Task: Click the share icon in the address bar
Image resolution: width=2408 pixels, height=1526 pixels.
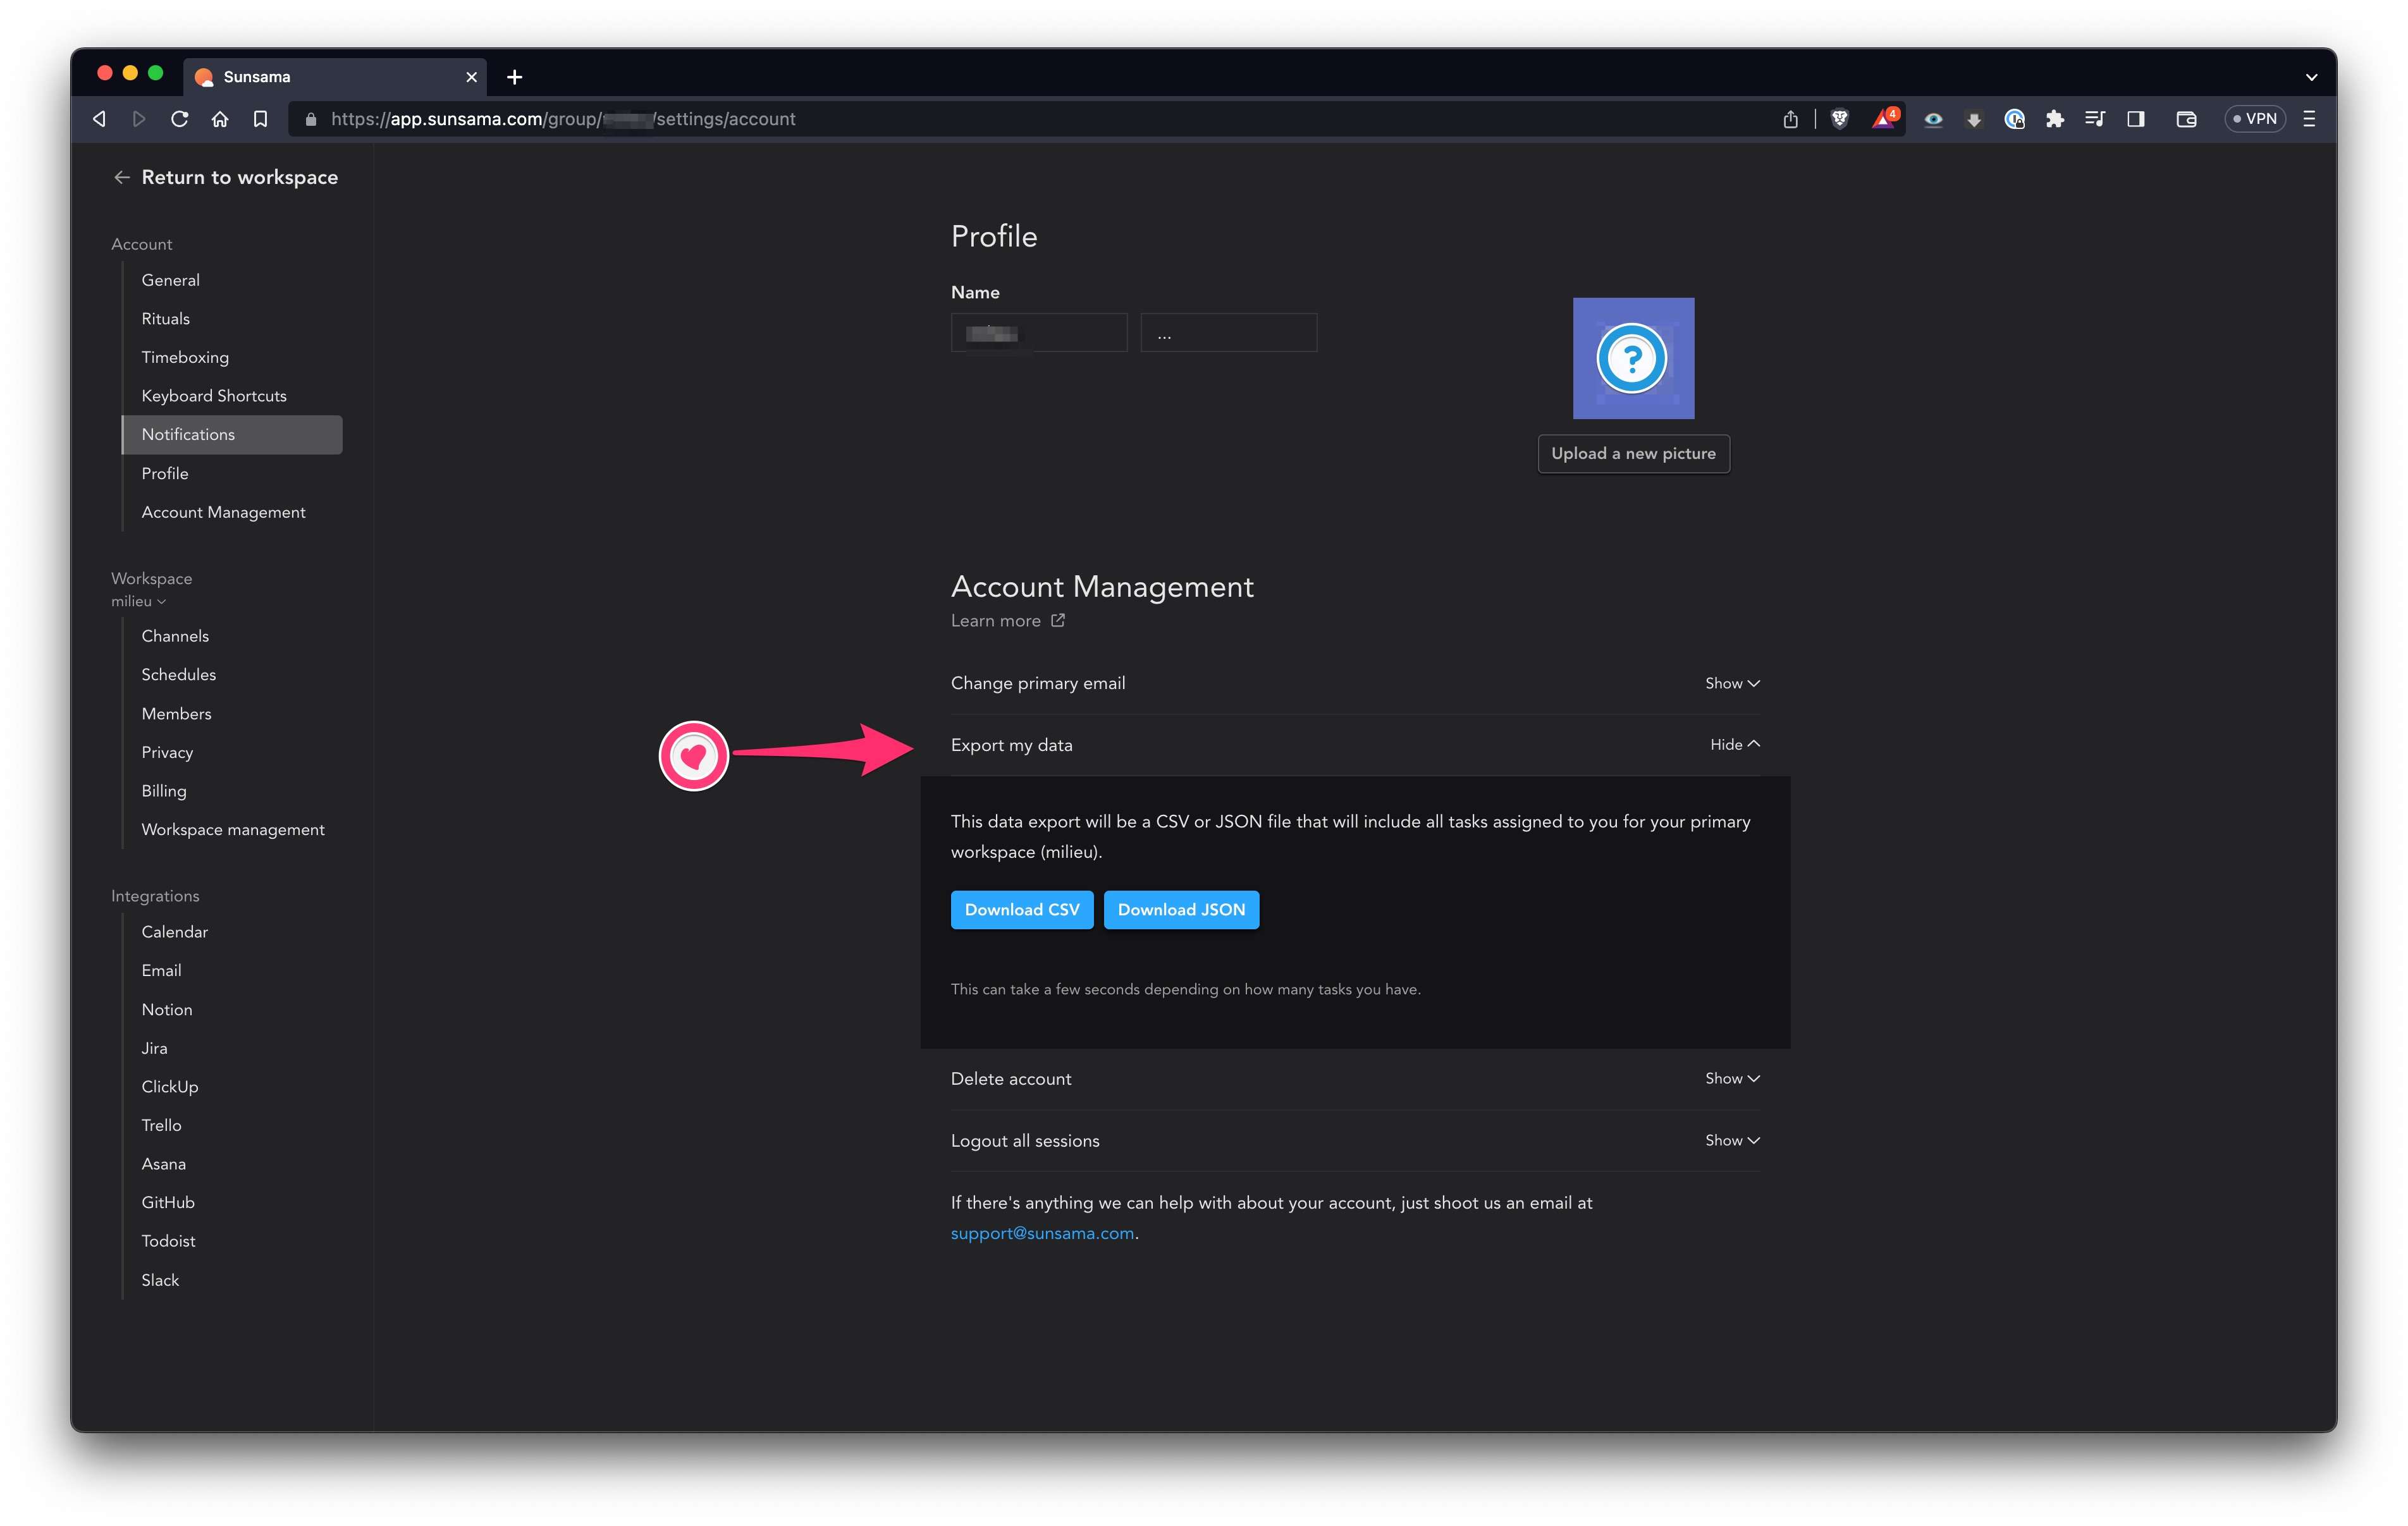Action: [x=1790, y=119]
